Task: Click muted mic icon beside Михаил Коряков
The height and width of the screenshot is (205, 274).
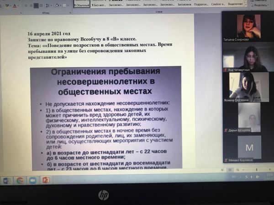Action: point(225,160)
